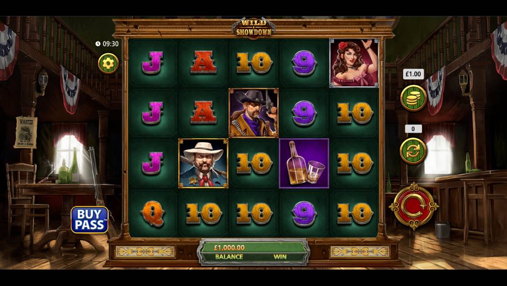
Task: Click the Buy Pass button
Action: point(90,220)
